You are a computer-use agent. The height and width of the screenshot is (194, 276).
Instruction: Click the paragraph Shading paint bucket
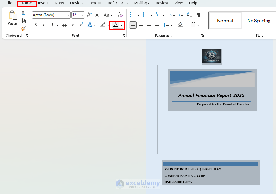(180, 25)
